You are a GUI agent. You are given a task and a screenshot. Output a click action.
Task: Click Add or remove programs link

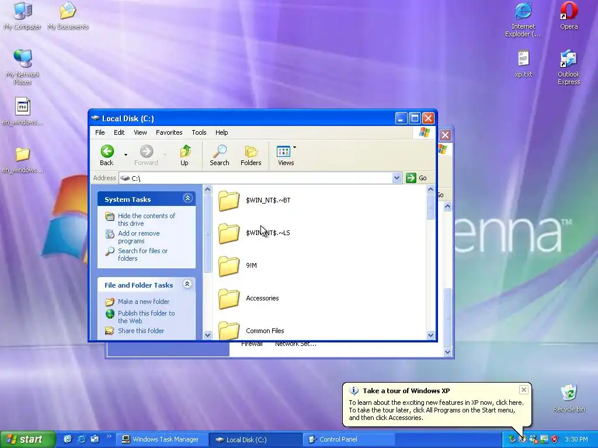(x=139, y=237)
